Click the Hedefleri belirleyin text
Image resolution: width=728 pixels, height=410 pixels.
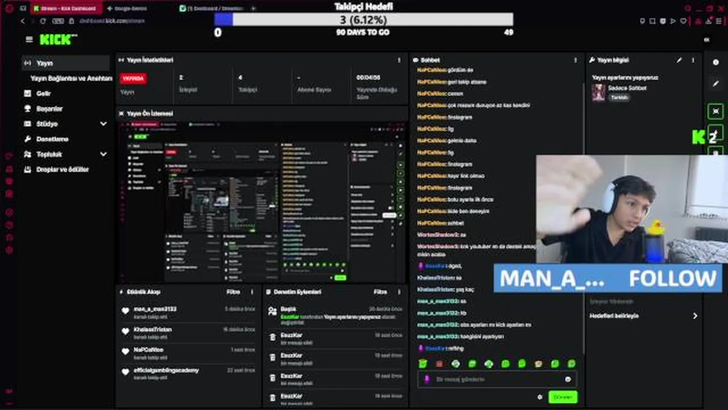click(614, 315)
